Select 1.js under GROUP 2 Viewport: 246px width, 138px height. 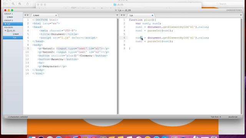(13, 24)
